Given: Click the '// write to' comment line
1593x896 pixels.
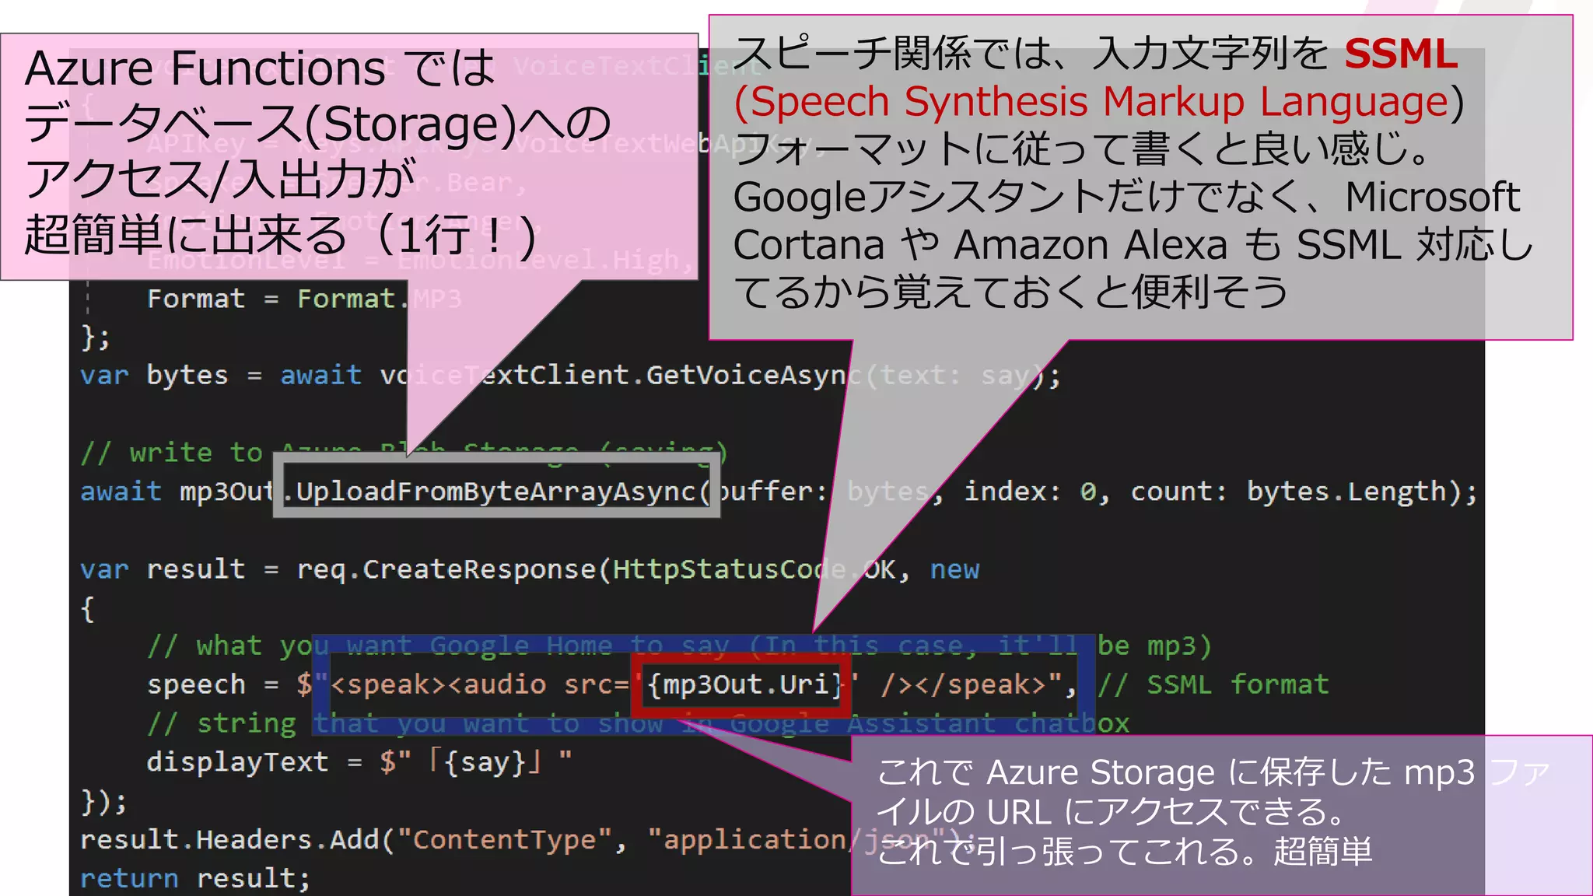Looking at the screenshot, I should [x=171, y=453].
